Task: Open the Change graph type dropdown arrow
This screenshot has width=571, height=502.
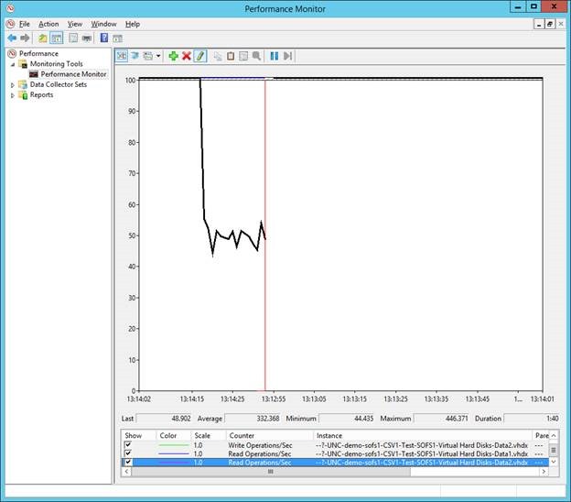Action: coord(158,56)
